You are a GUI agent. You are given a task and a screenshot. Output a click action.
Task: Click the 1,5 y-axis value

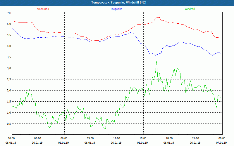[x=9, y=101]
